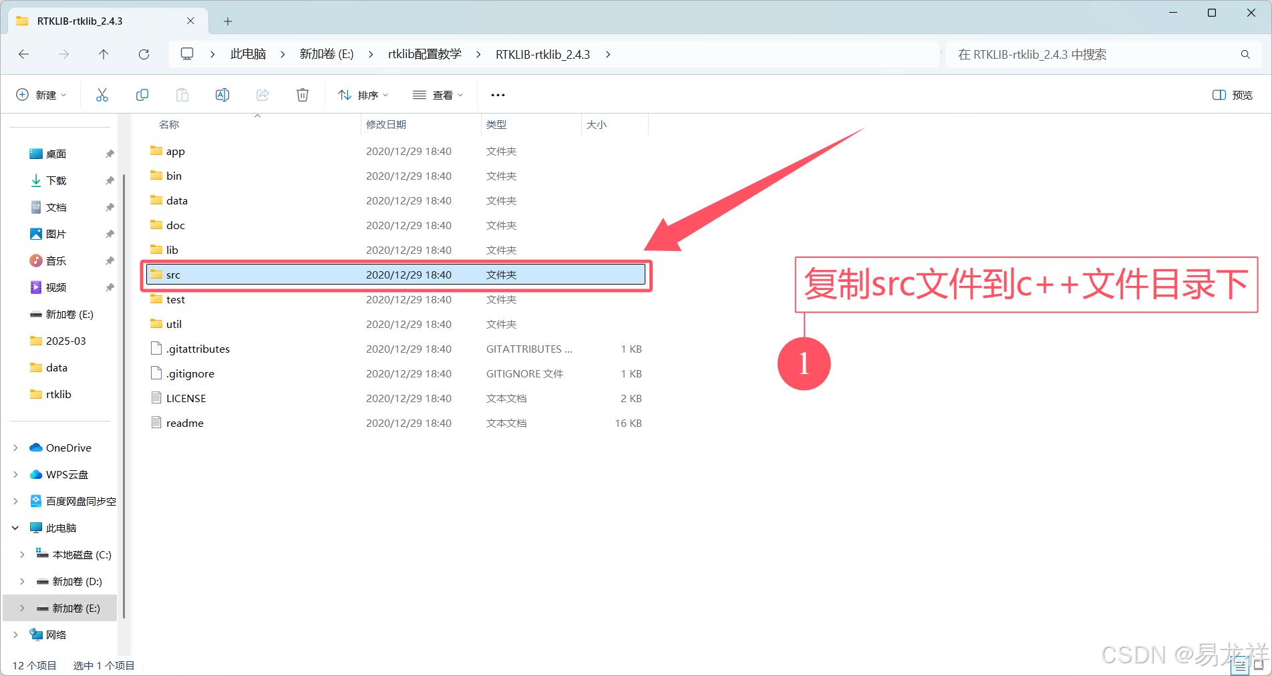The image size is (1272, 676).
Task: Cut the selected src folder
Action: click(x=102, y=95)
